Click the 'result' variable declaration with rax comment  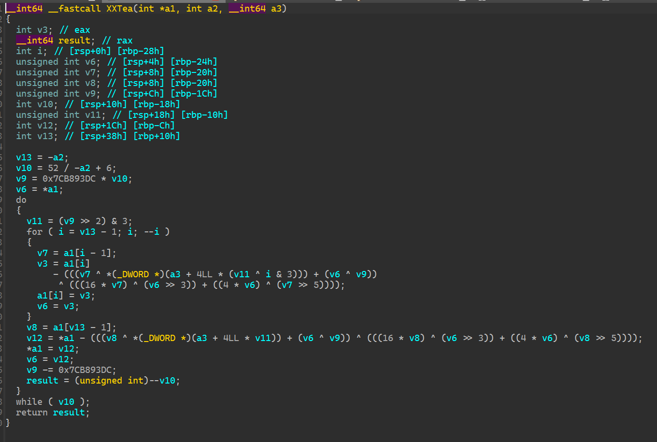[74, 41]
